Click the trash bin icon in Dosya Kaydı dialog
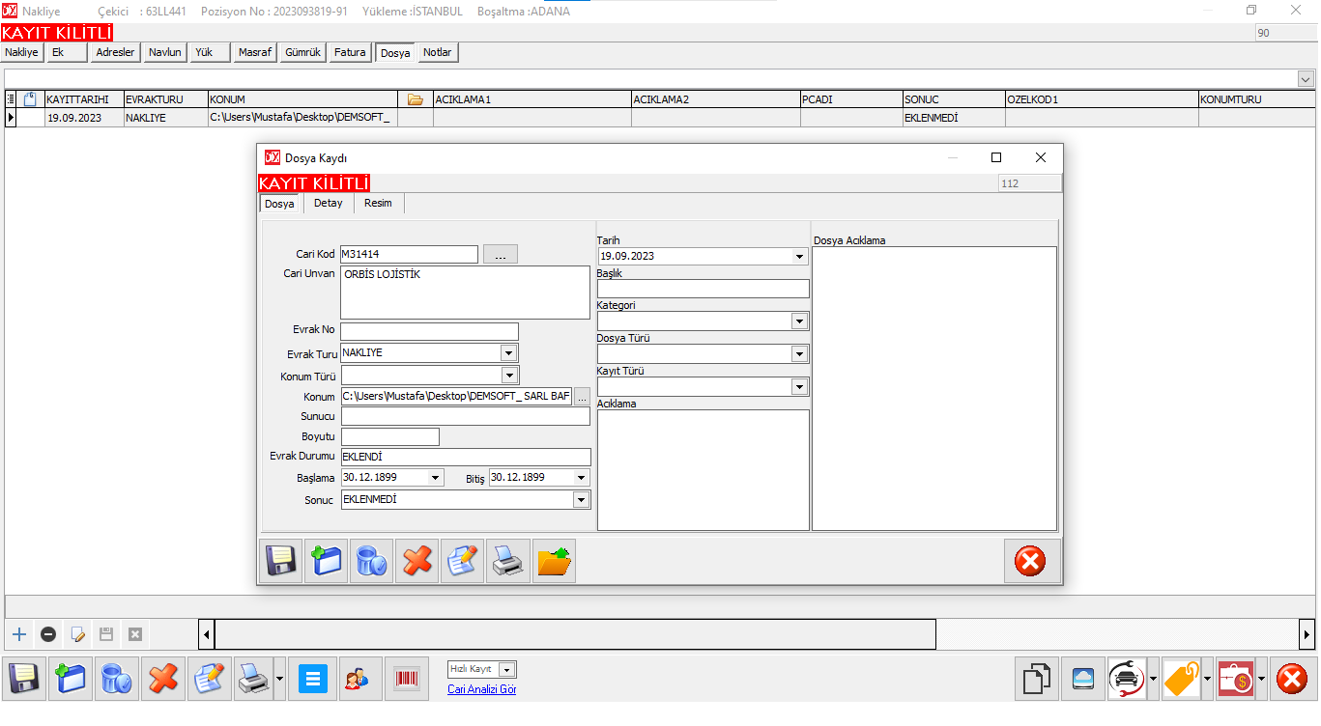This screenshot has width=1321, height=726. pyautogui.click(x=372, y=561)
